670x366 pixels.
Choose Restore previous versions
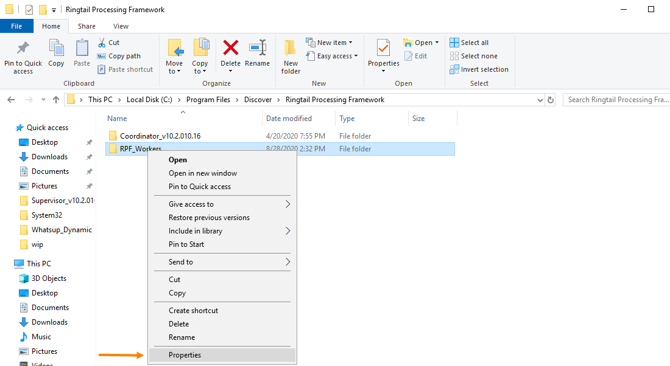click(209, 218)
